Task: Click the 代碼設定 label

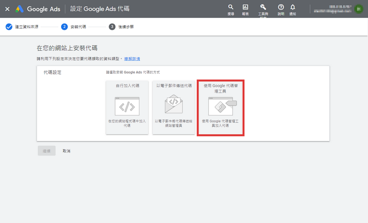Action: tap(52, 72)
